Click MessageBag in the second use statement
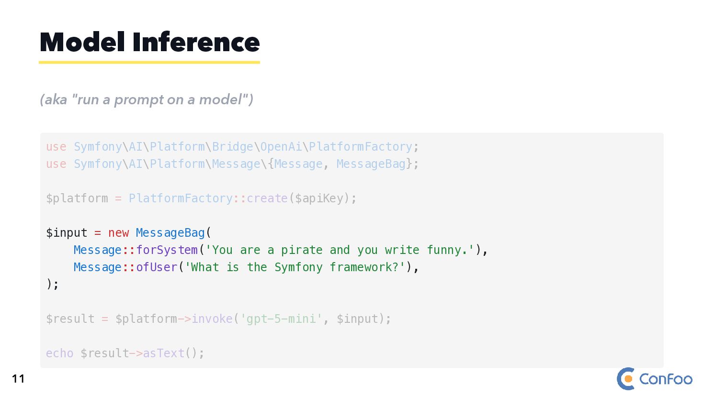Screen dimensions: 704x396 pyautogui.click(x=371, y=164)
